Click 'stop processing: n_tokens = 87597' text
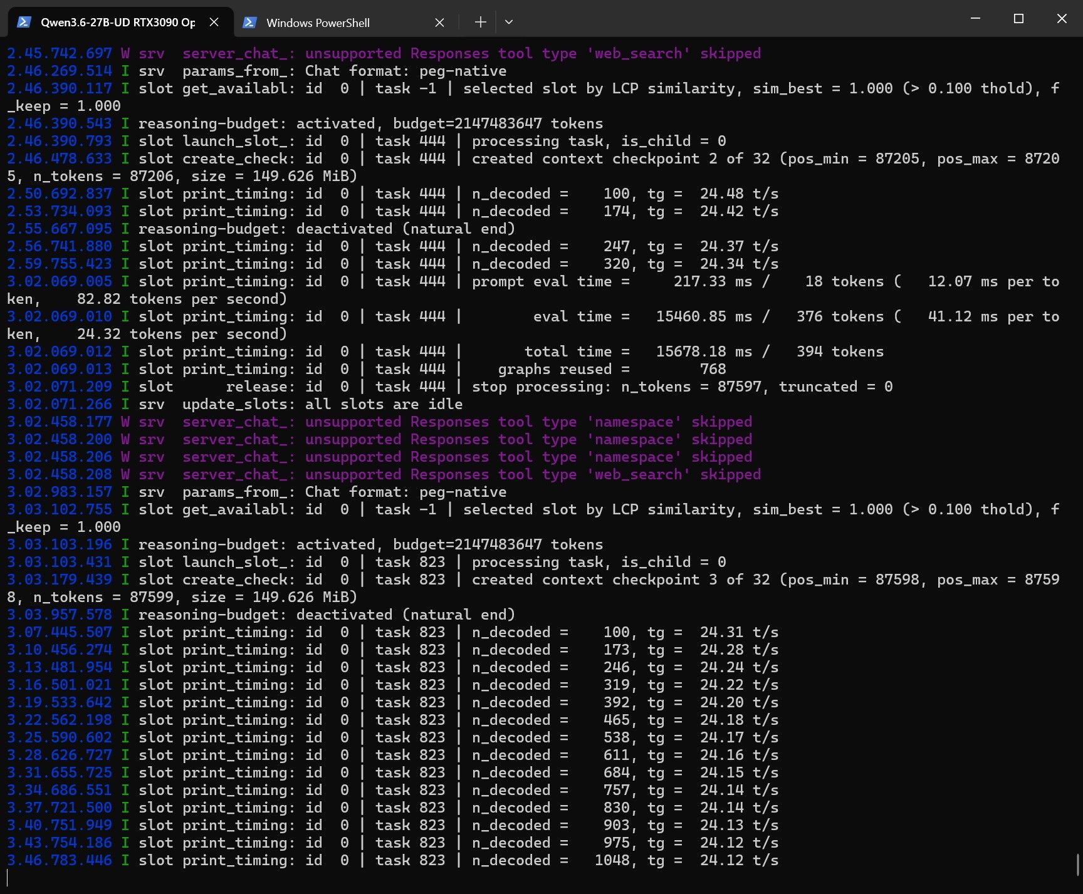The width and height of the screenshot is (1083, 894). [620, 387]
